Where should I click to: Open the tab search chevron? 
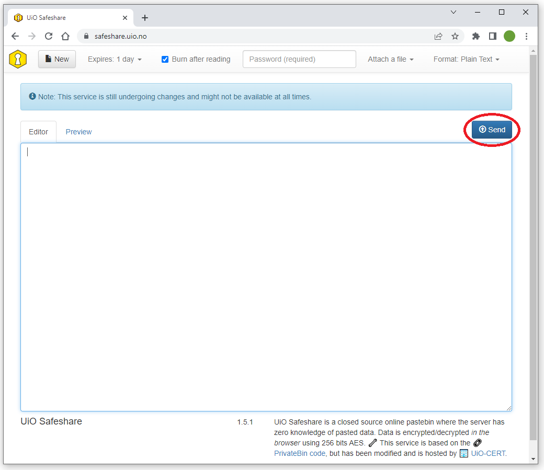tap(454, 12)
